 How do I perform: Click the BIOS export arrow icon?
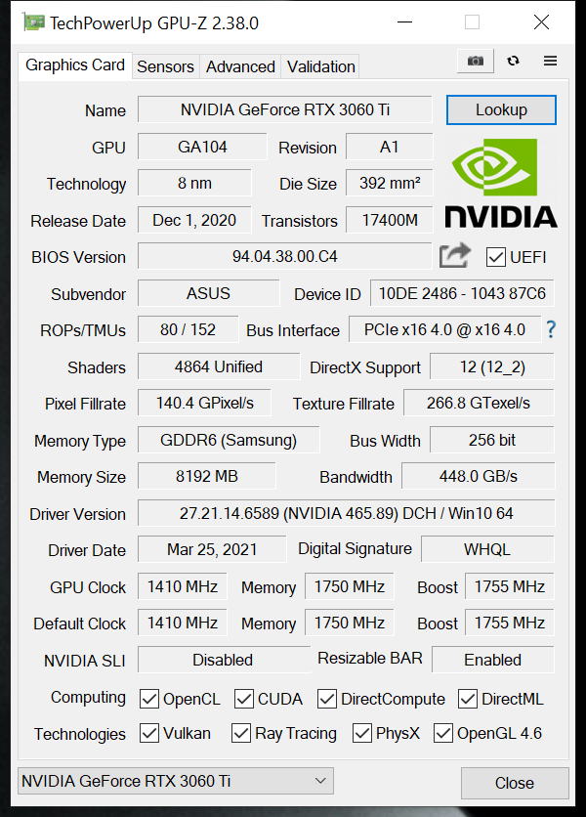click(x=453, y=254)
